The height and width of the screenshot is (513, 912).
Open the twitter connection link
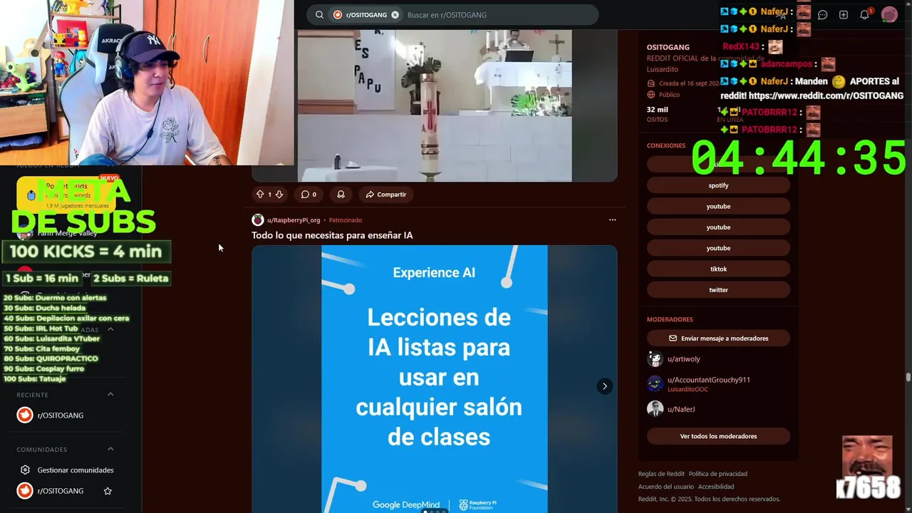point(718,290)
